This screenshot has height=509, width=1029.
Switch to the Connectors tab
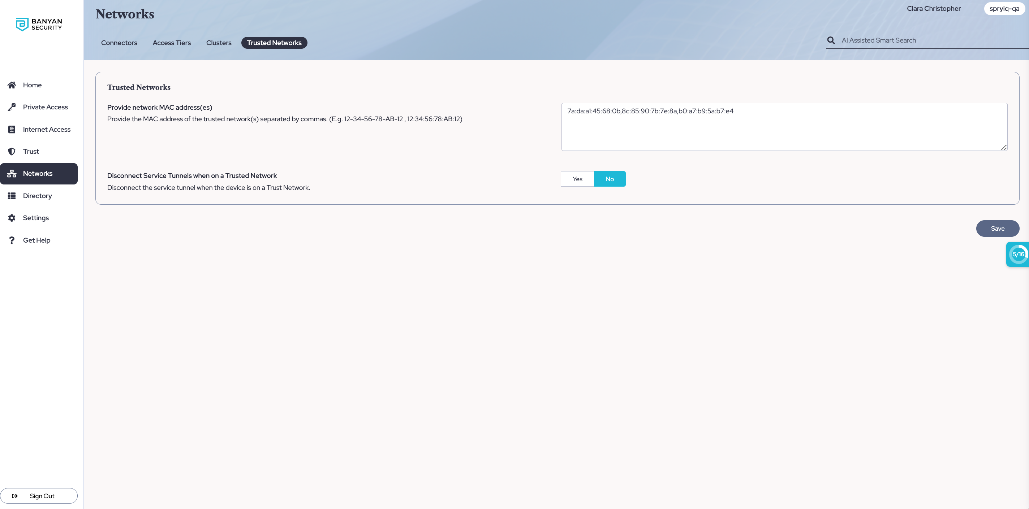coord(119,43)
